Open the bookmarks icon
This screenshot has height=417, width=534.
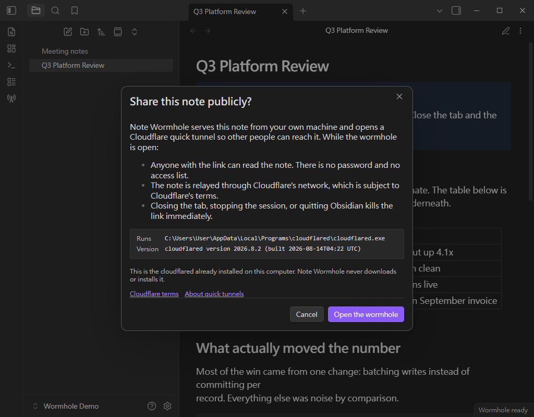pyautogui.click(x=75, y=10)
